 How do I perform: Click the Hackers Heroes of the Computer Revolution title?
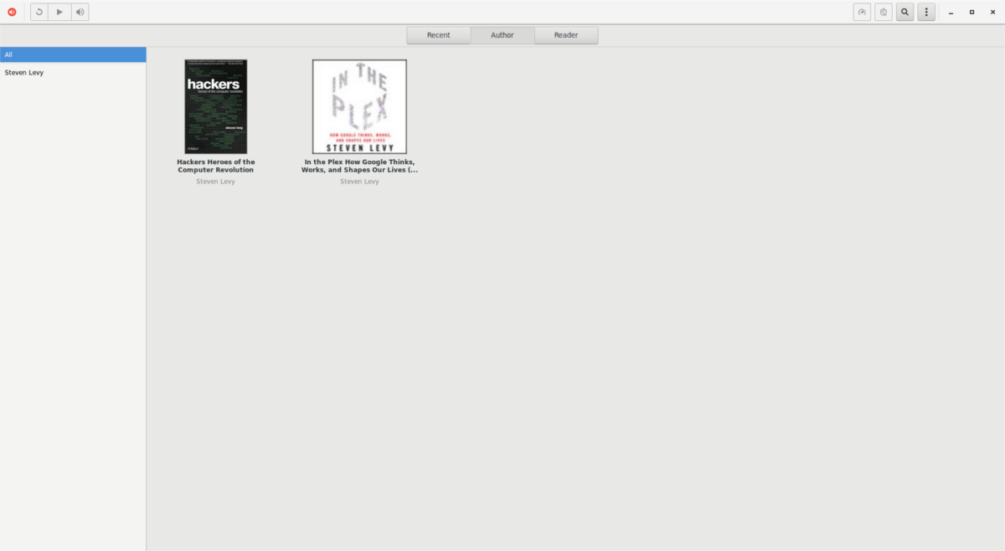tap(216, 166)
